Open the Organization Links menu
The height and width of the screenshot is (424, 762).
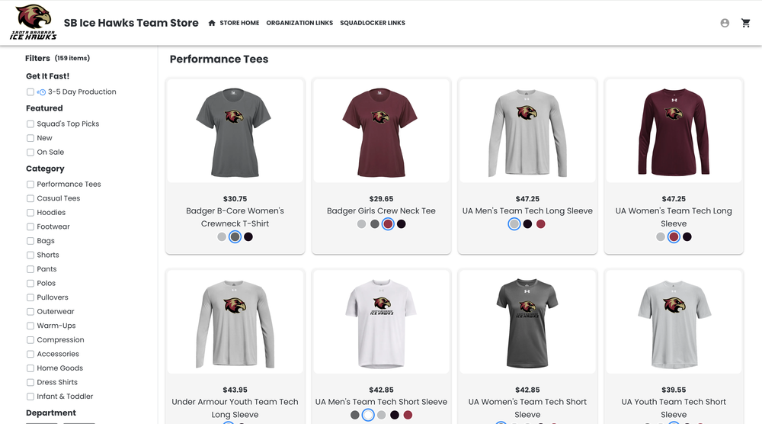(x=299, y=23)
